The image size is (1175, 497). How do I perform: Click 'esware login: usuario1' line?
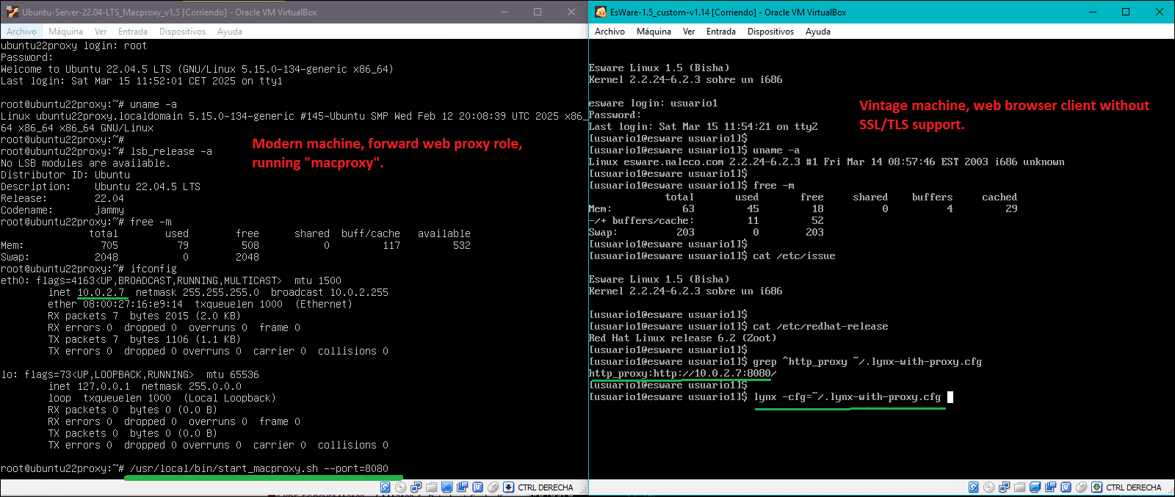(653, 103)
